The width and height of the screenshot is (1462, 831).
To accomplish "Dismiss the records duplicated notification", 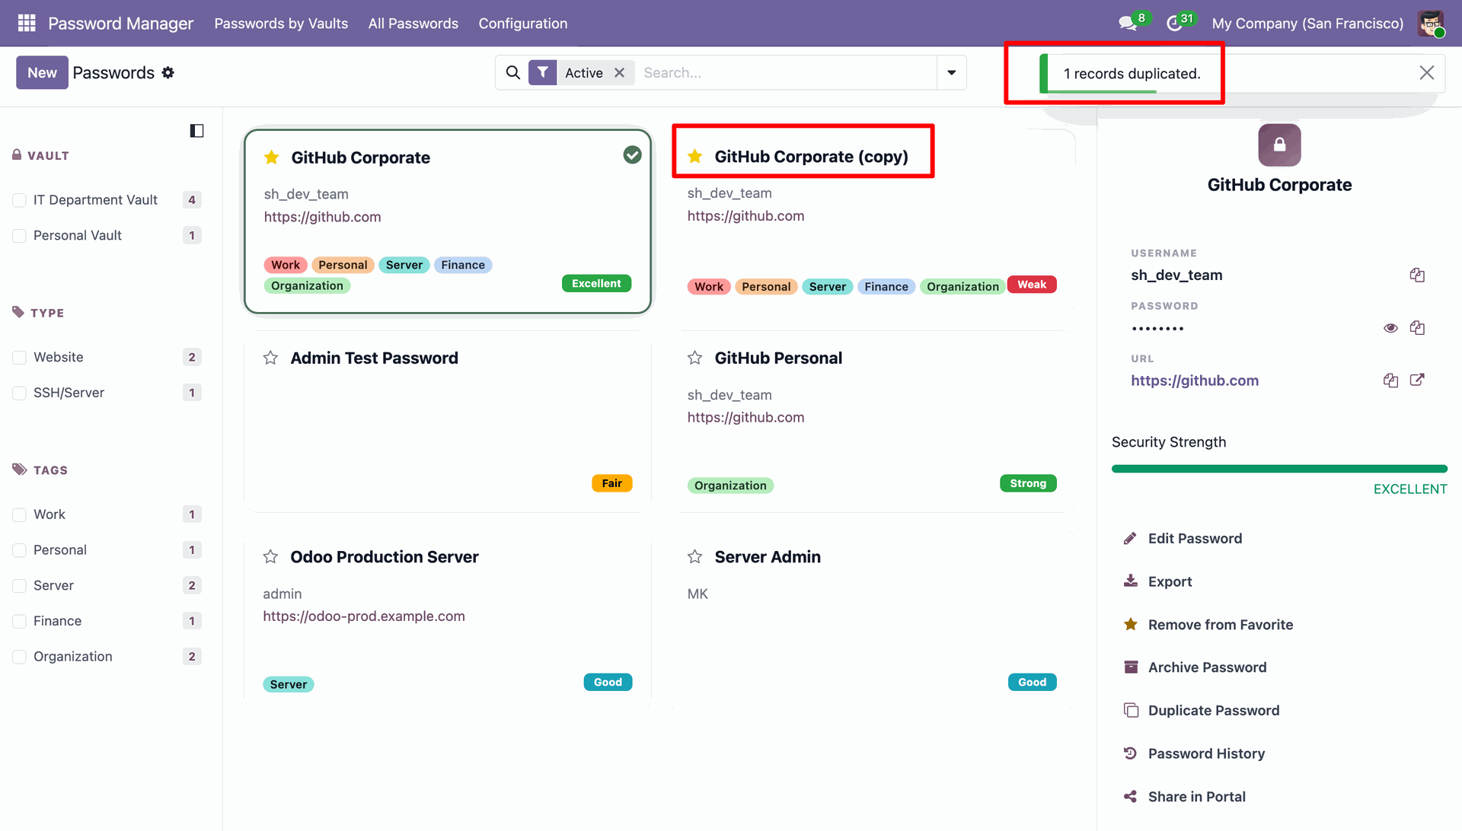I will pyautogui.click(x=1427, y=72).
